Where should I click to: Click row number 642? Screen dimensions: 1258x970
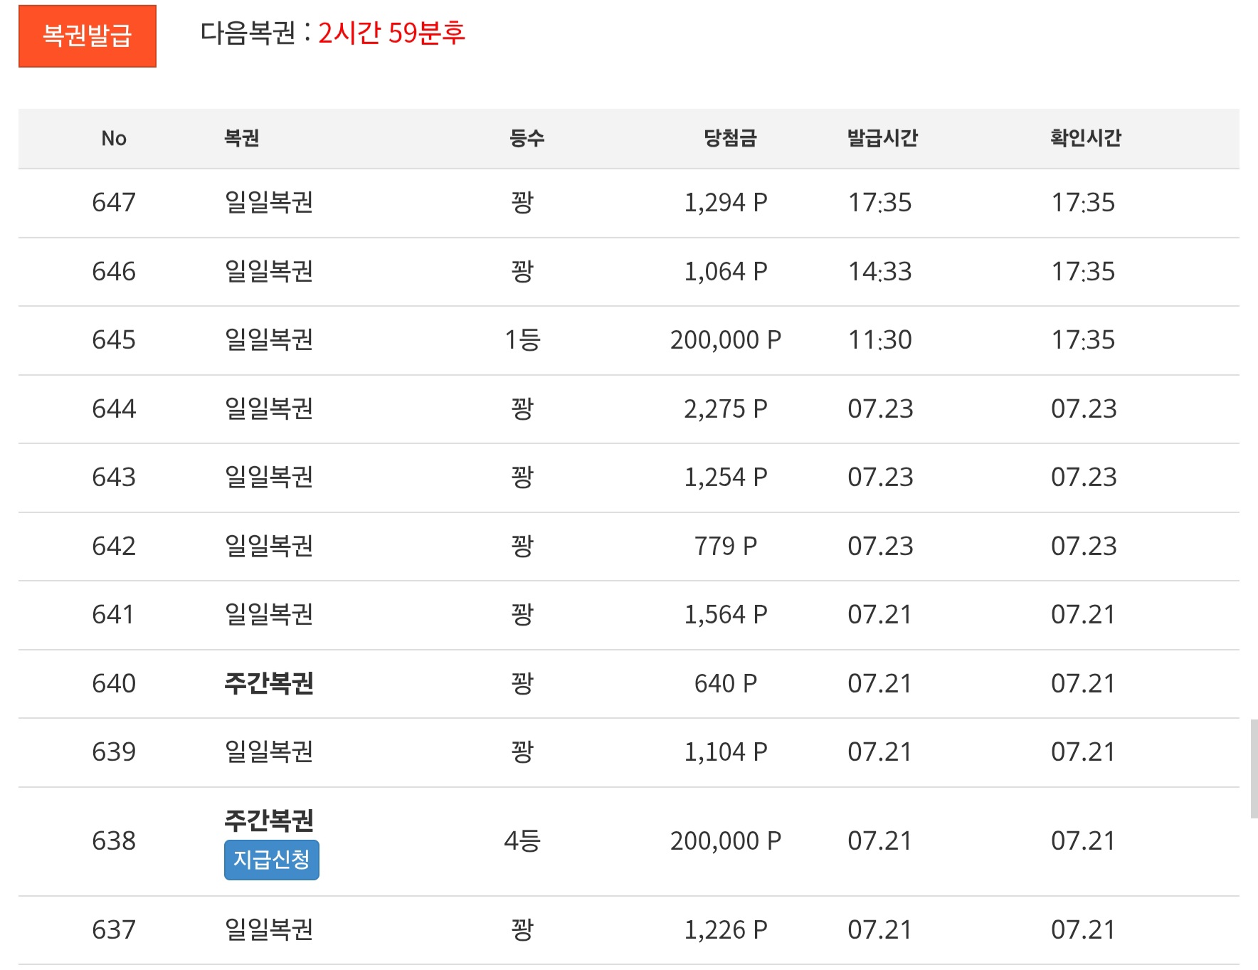point(114,547)
